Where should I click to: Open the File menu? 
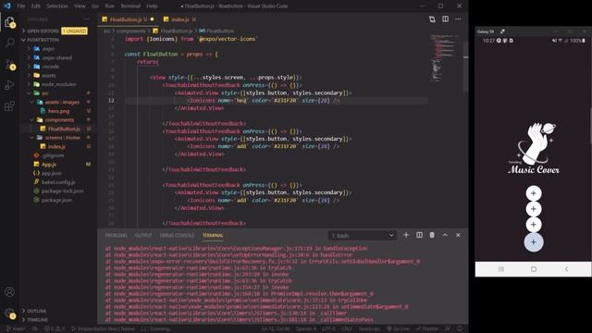(21, 6)
